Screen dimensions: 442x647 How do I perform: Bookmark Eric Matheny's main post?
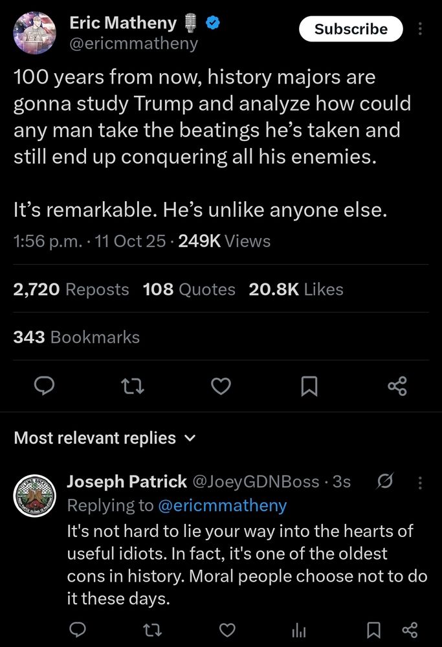point(309,386)
